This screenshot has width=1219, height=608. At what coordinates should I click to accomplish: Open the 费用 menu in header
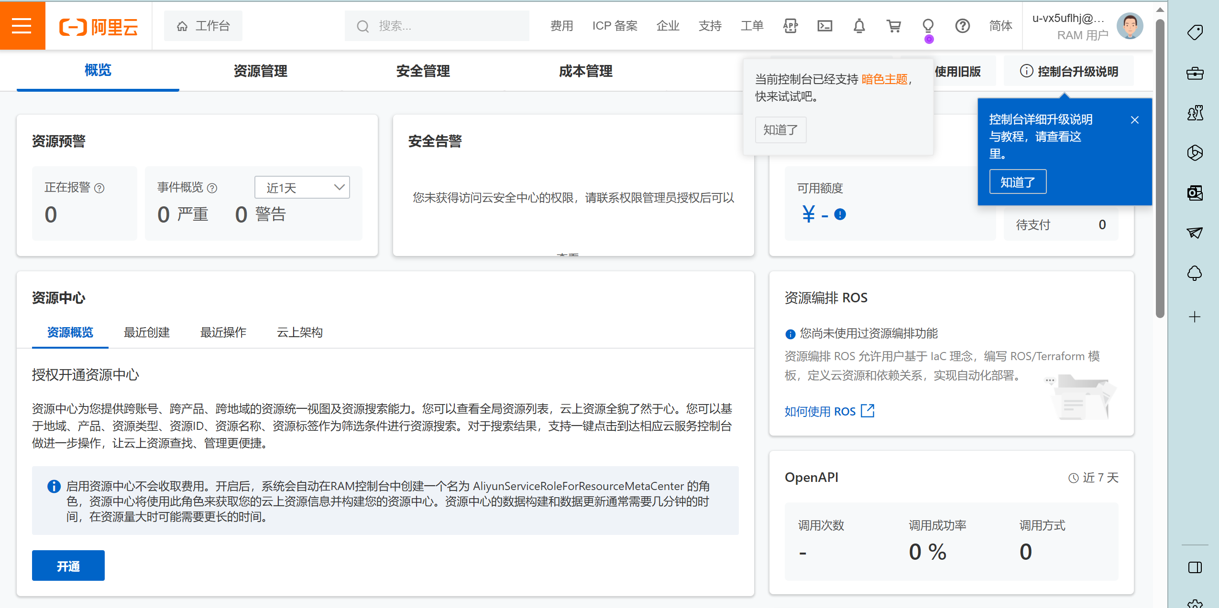pyautogui.click(x=561, y=26)
